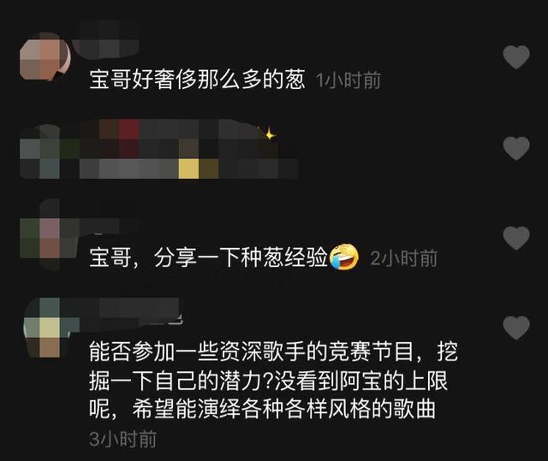Reply to the long comment mentioning 挖掘一下自己的潜力
Image resolution: width=548 pixels, height=461 pixels.
pos(273,380)
